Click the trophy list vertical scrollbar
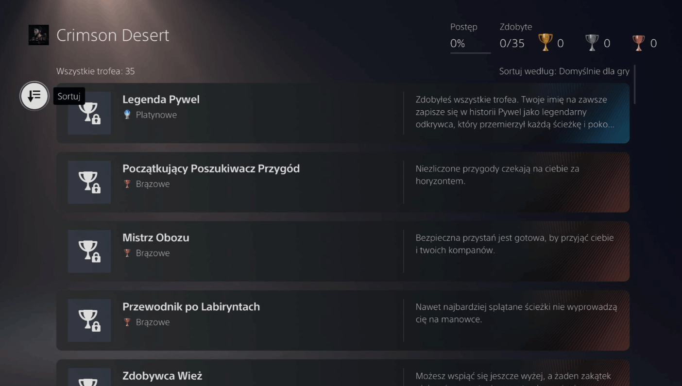Viewport: 682px width, 386px height. pyautogui.click(x=634, y=84)
